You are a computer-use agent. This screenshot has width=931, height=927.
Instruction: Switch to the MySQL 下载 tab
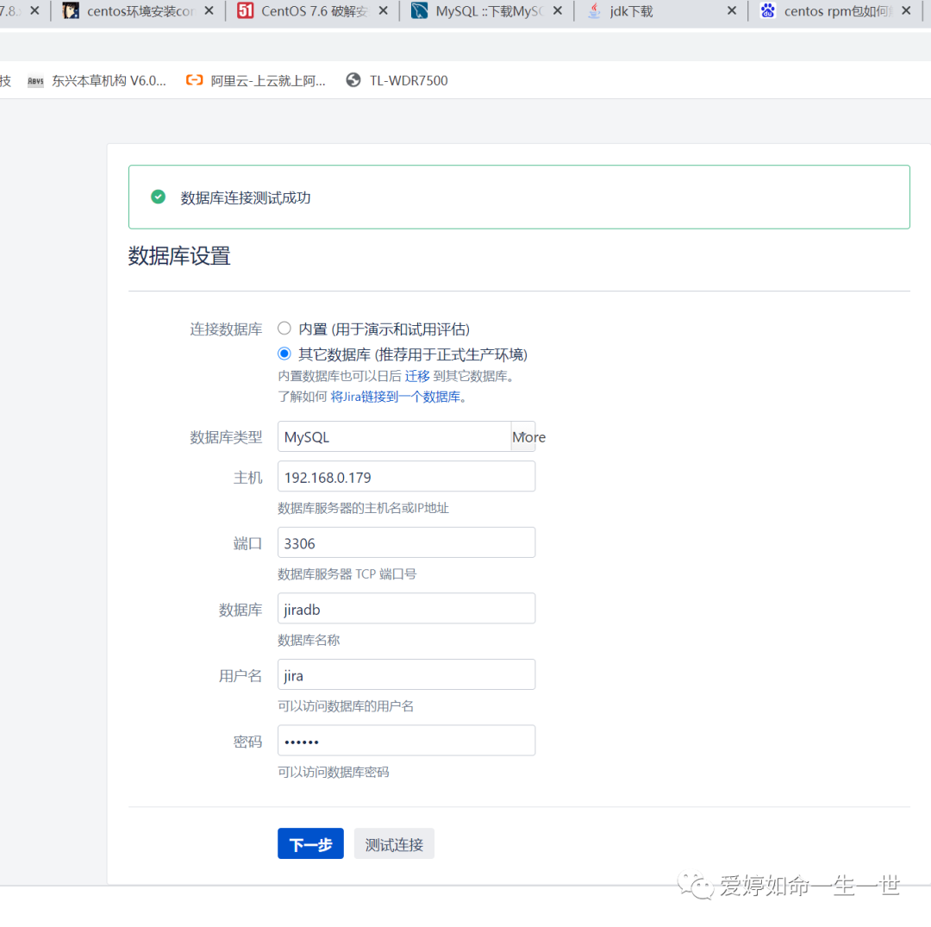coord(489,11)
